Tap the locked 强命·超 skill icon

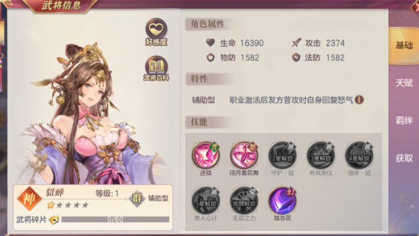[x=359, y=156]
